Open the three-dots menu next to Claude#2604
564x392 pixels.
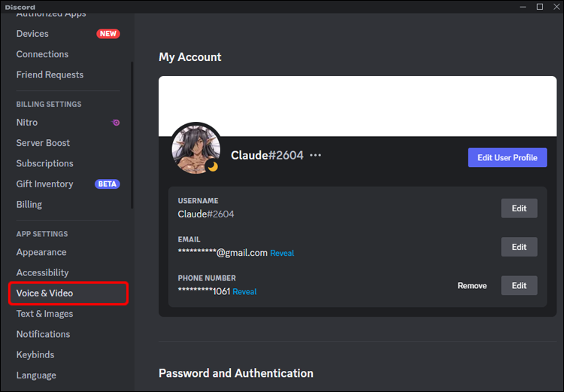point(316,156)
